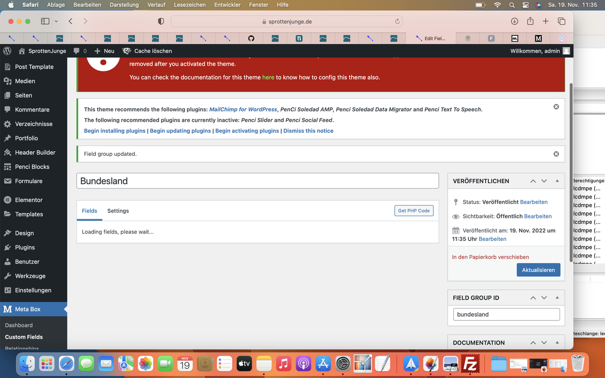The image size is (605, 378).
Task: Dismiss the 'Field group updated' notice
Action: pyautogui.click(x=556, y=154)
